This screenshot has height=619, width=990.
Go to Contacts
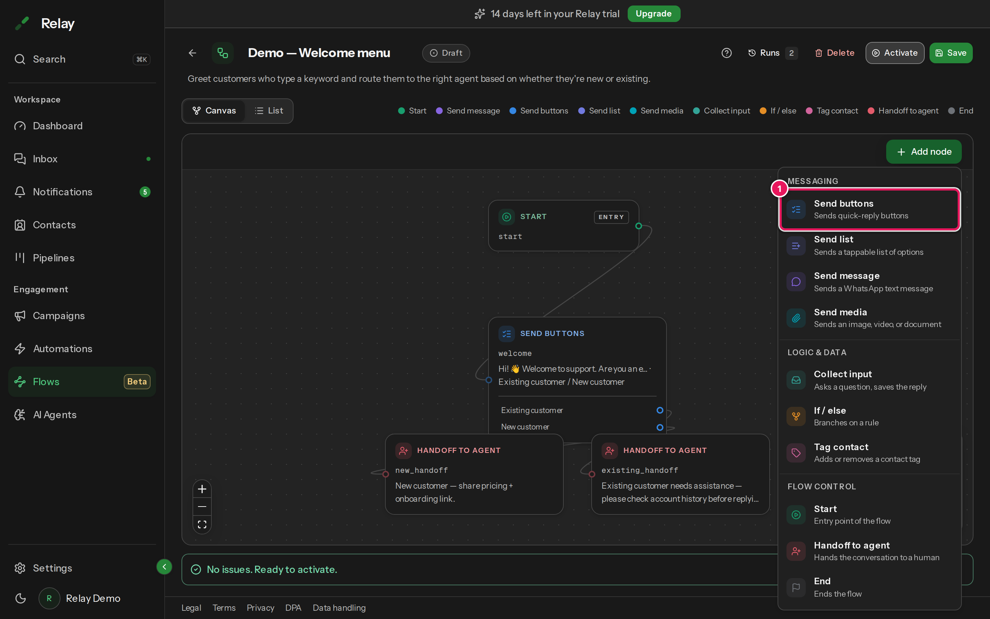point(82,225)
